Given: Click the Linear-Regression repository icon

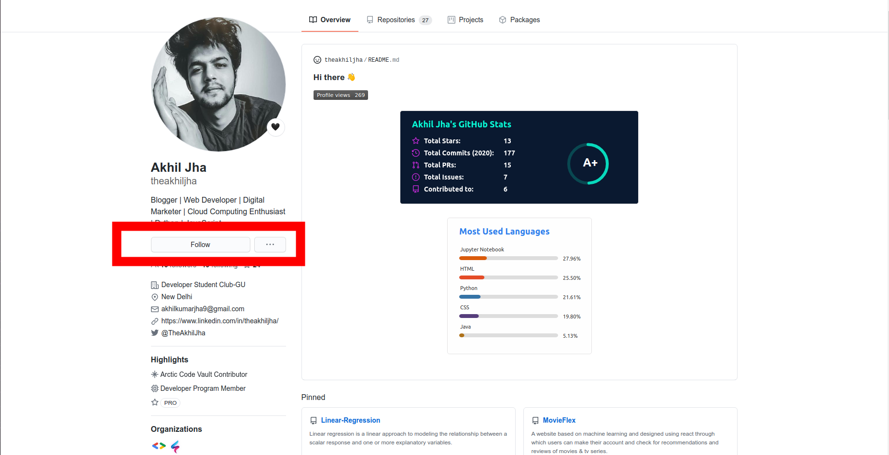Looking at the screenshot, I should (x=314, y=421).
